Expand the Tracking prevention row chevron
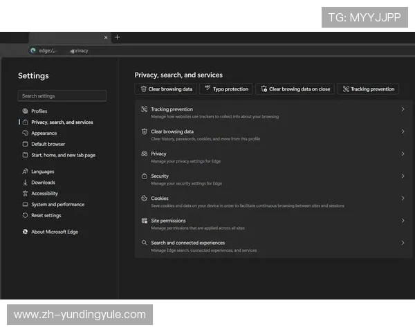 click(403, 109)
